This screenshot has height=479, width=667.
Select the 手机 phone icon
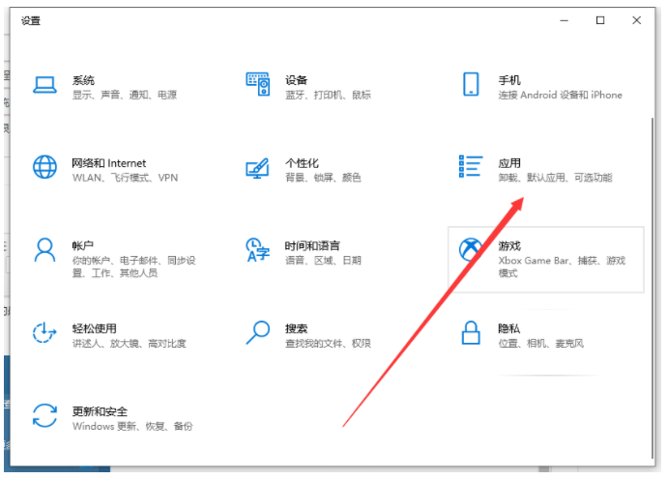click(471, 85)
